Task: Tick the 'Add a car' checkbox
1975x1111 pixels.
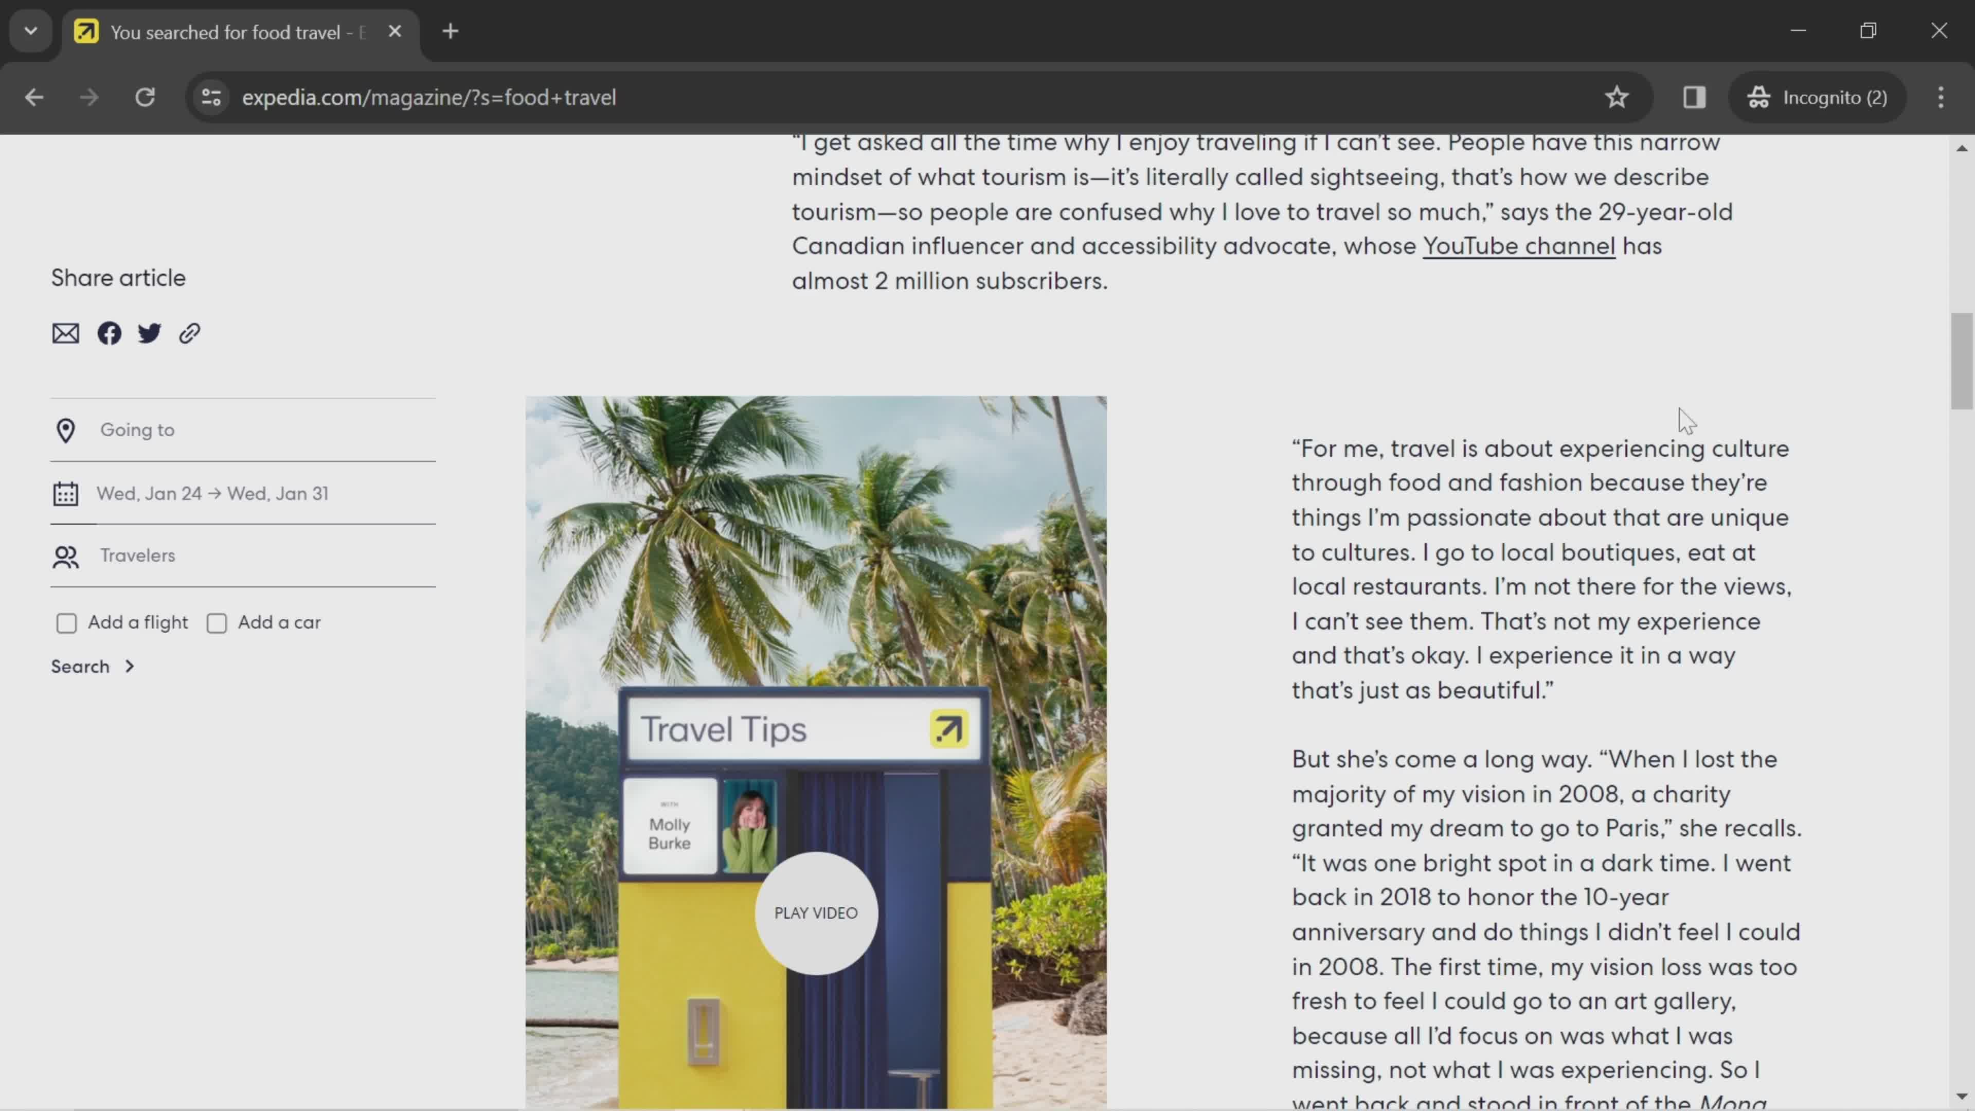Action: (217, 623)
